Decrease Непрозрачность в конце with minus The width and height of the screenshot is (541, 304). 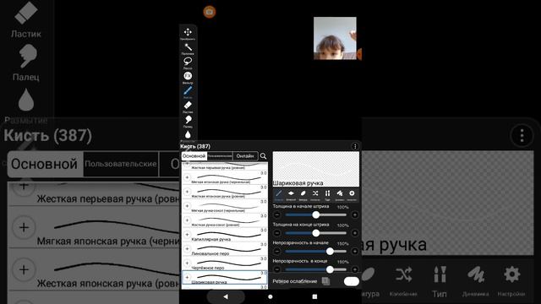[276, 269]
